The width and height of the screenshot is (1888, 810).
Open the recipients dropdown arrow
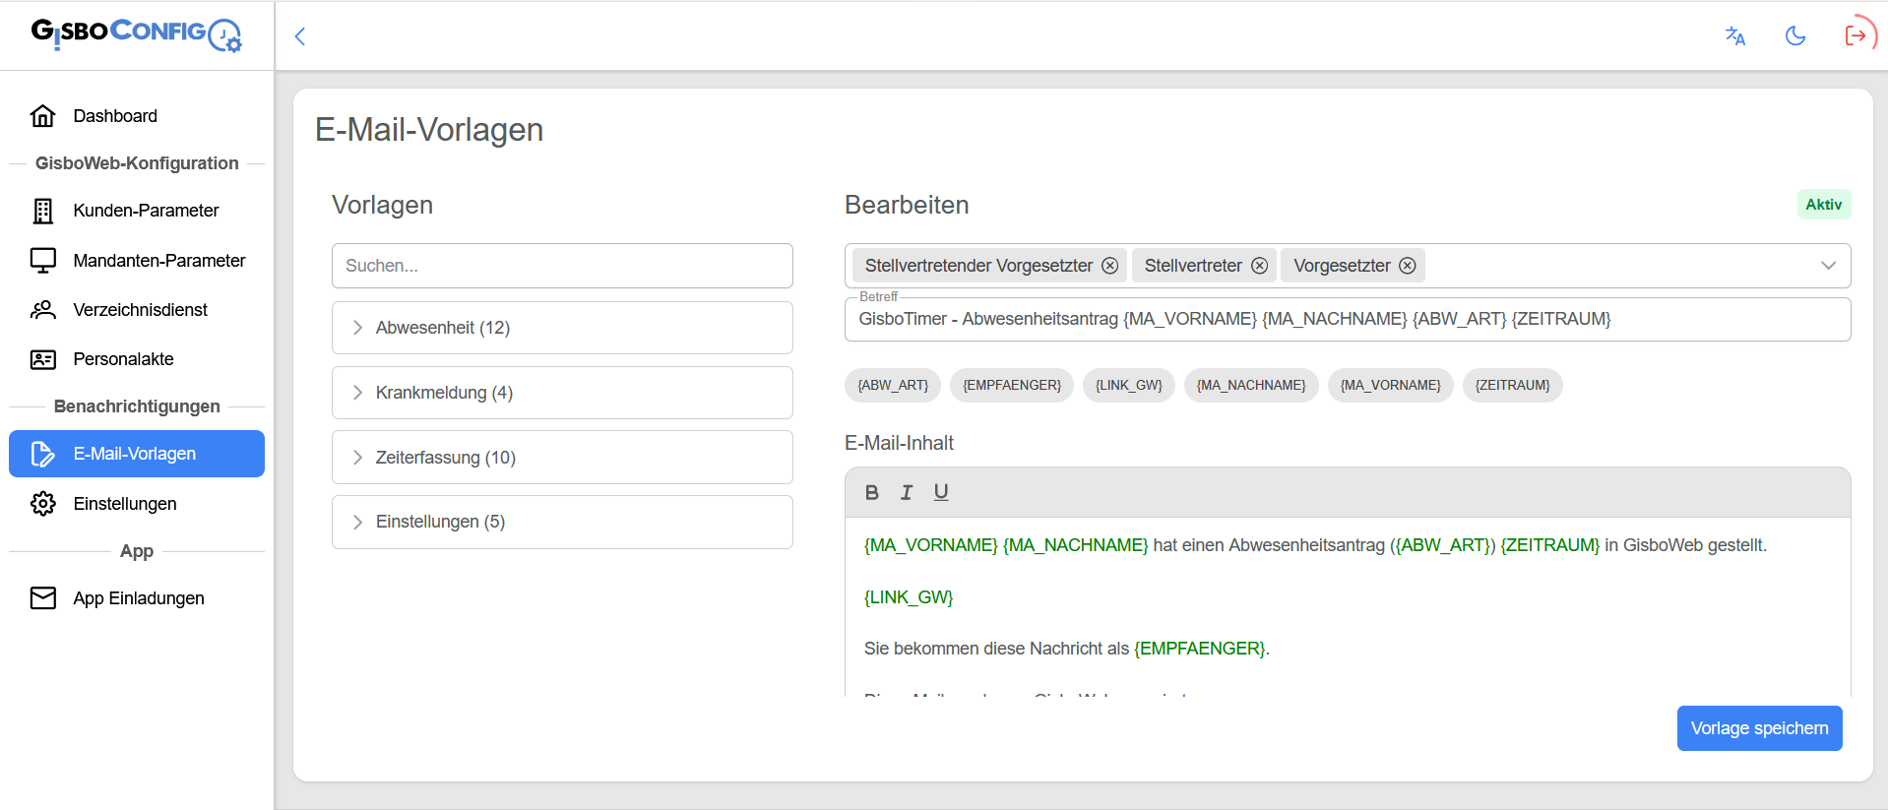[x=1828, y=266]
